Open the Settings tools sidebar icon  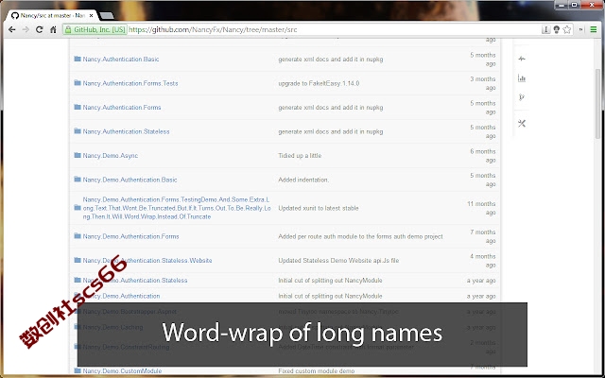point(522,124)
